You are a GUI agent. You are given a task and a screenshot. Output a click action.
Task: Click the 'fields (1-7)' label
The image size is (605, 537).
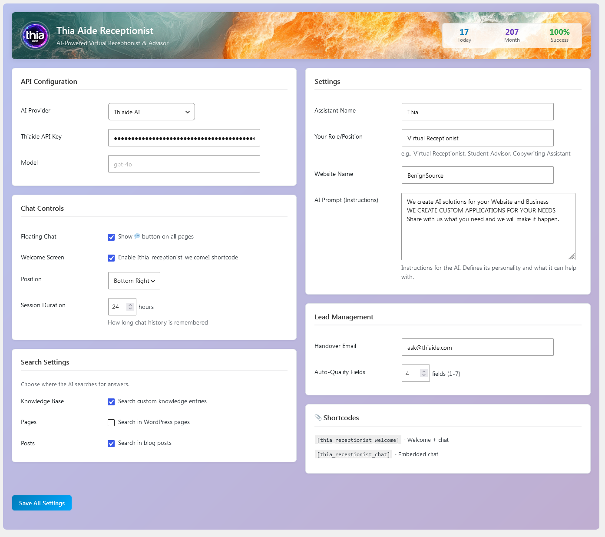(446, 374)
